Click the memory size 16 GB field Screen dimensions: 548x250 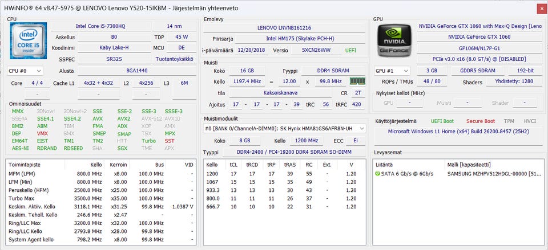[247, 71]
